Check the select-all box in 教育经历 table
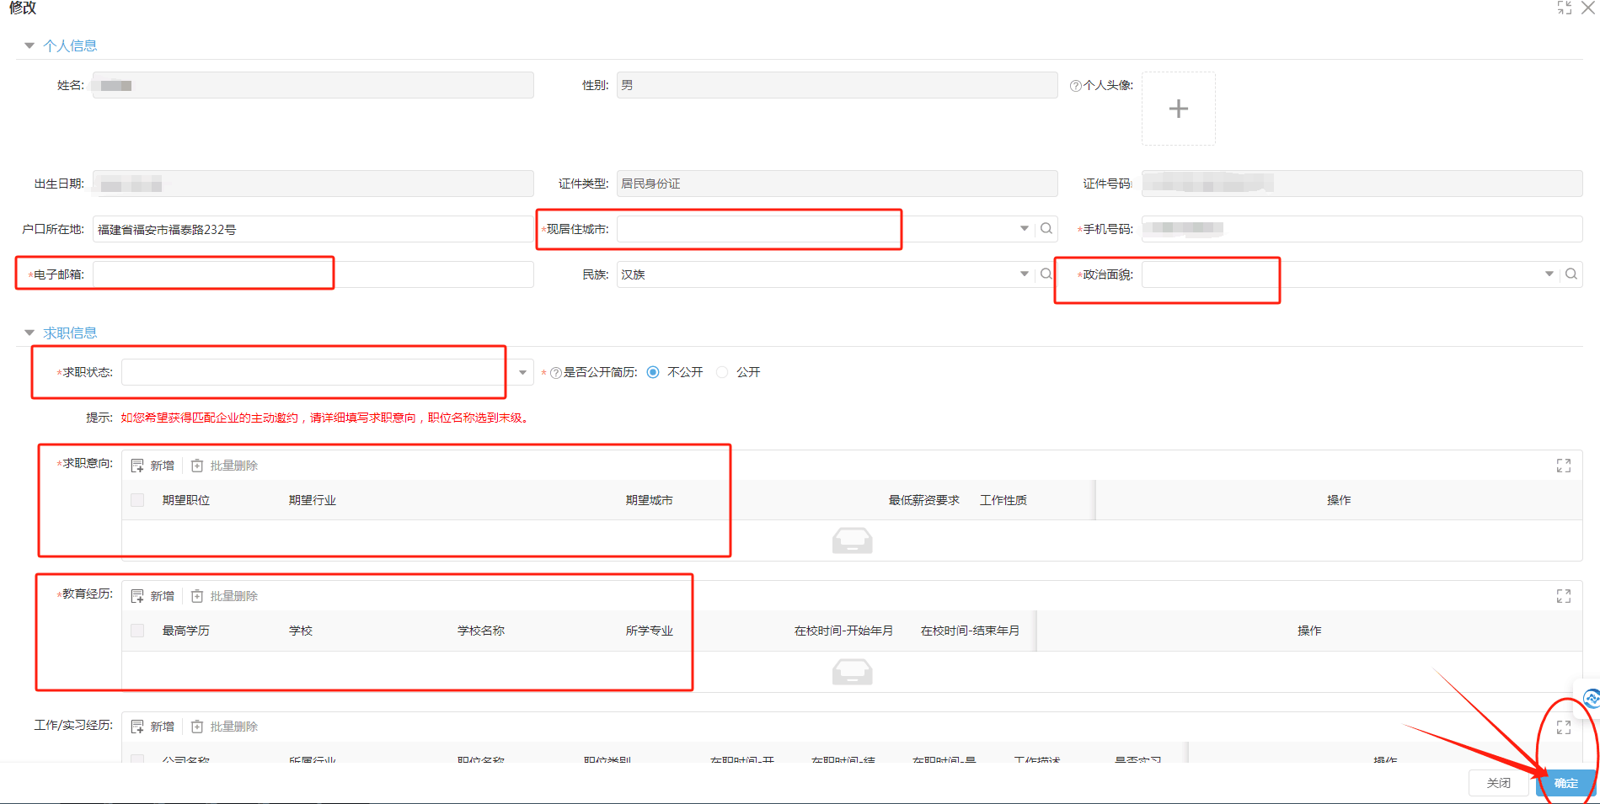This screenshot has height=804, width=1600. (137, 631)
